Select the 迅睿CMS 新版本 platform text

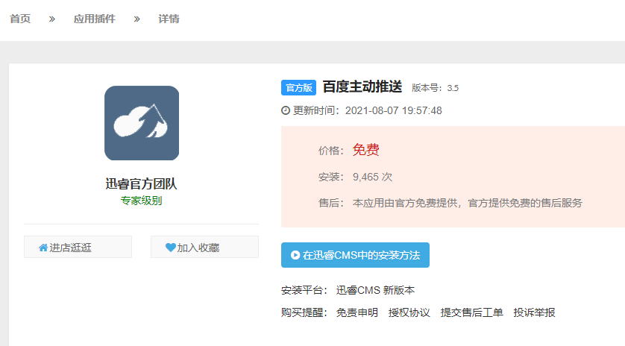pyautogui.click(x=375, y=290)
